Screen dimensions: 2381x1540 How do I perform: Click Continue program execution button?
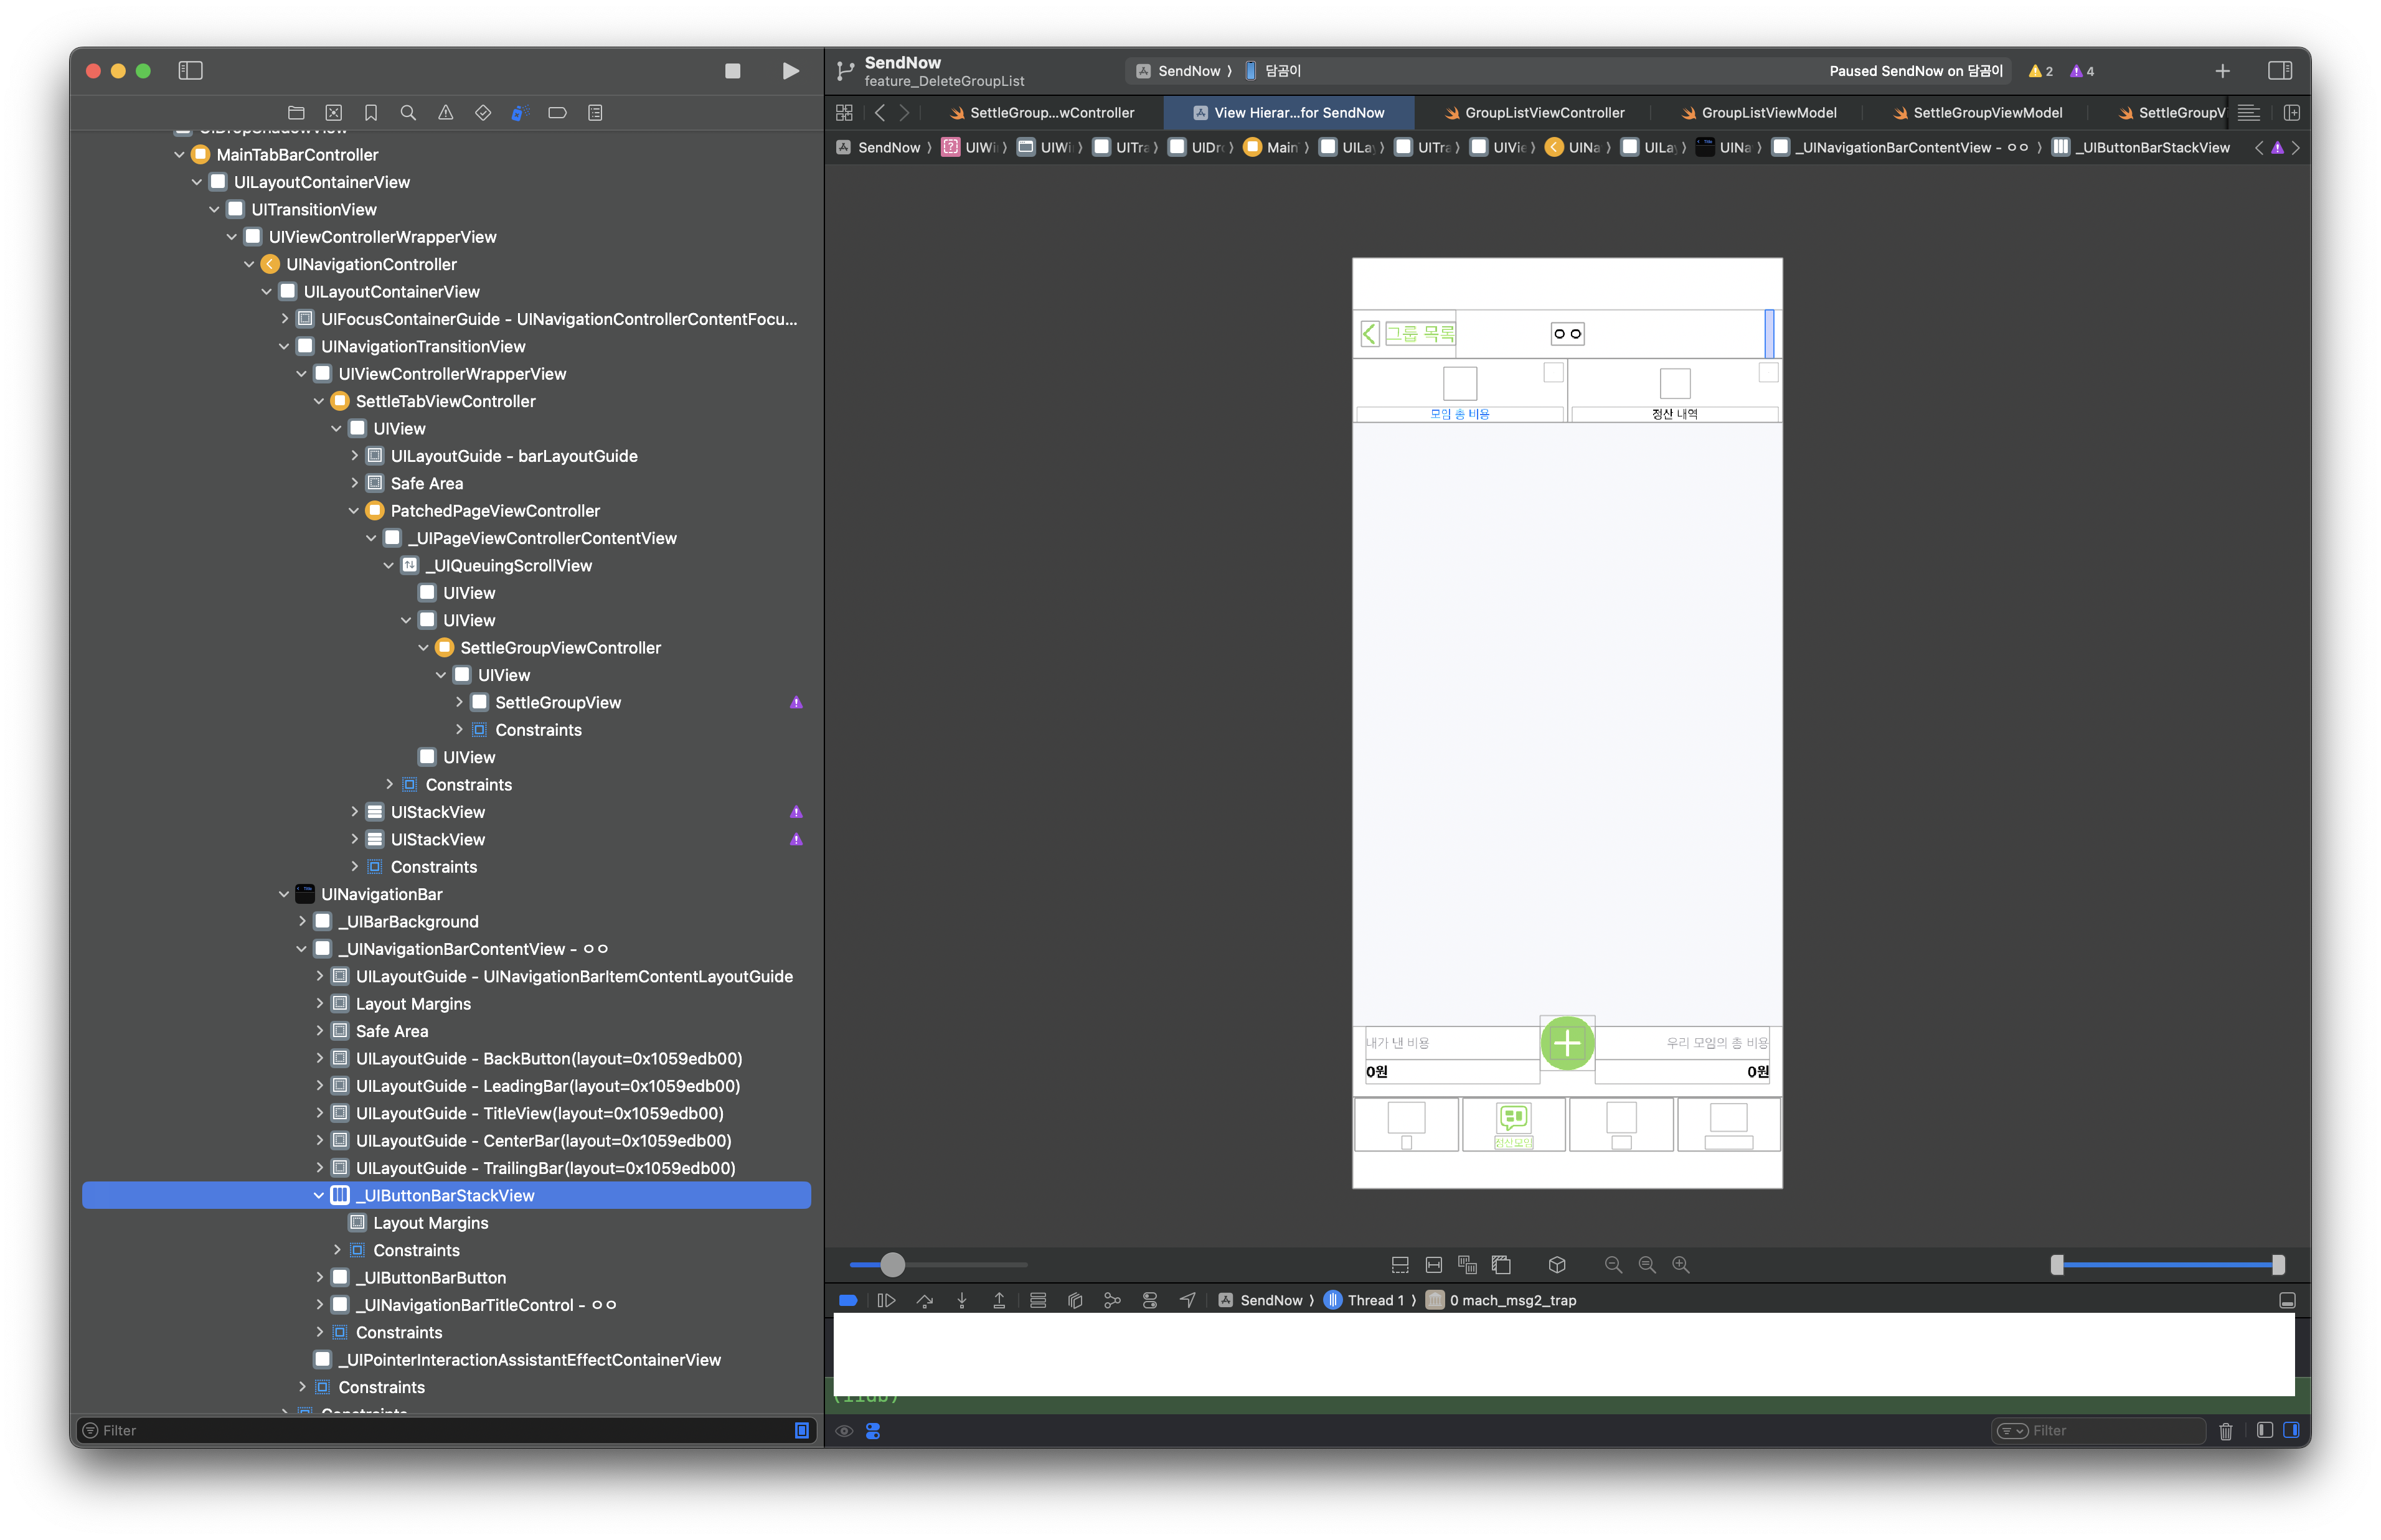click(886, 1300)
